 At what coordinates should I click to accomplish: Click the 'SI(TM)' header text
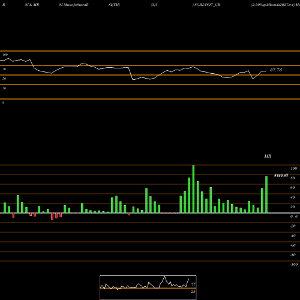(x=114, y=5)
